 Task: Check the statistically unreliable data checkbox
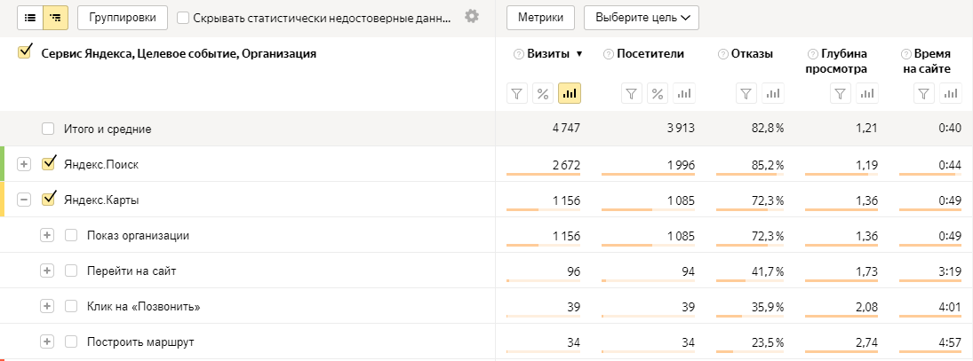pyautogui.click(x=183, y=17)
